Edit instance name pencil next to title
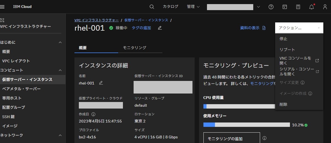This screenshot has width=331, height=143. tap(160, 28)
